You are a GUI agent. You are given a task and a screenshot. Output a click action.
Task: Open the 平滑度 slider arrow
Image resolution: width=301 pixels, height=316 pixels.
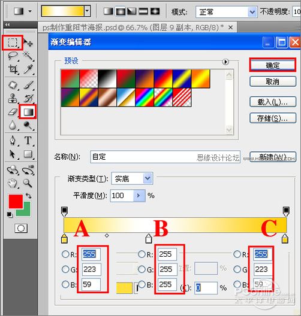point(139,196)
